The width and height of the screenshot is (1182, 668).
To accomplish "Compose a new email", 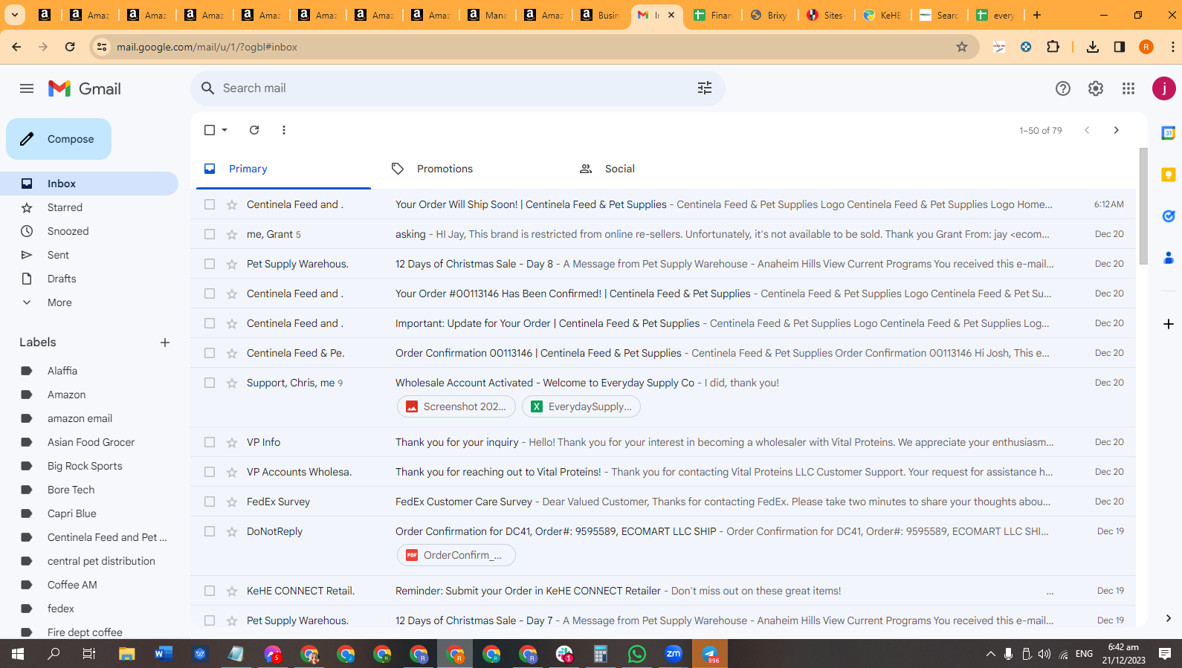I will pos(59,139).
